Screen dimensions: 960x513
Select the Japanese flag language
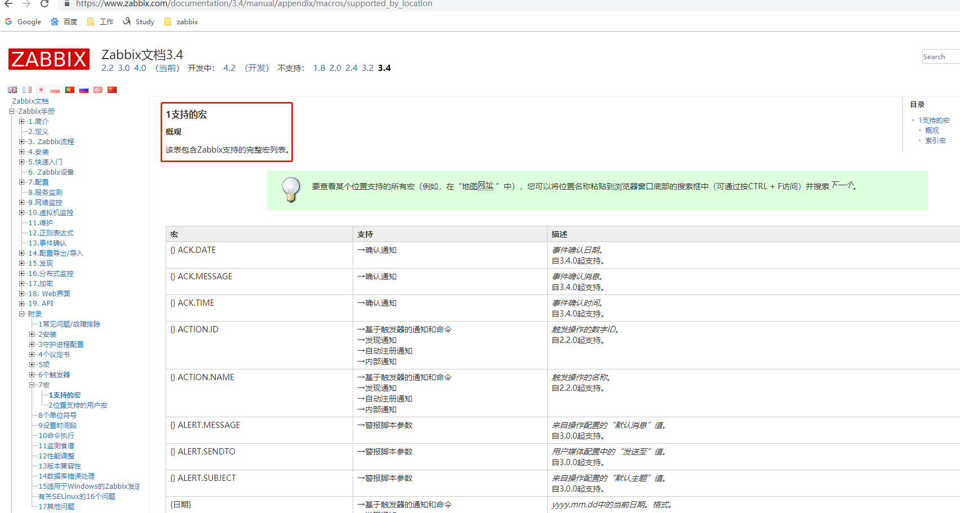tap(41, 90)
